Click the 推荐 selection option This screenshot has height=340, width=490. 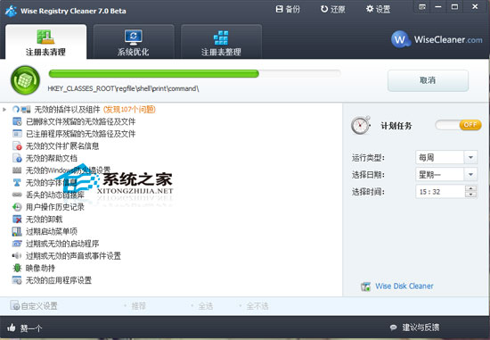point(138,306)
